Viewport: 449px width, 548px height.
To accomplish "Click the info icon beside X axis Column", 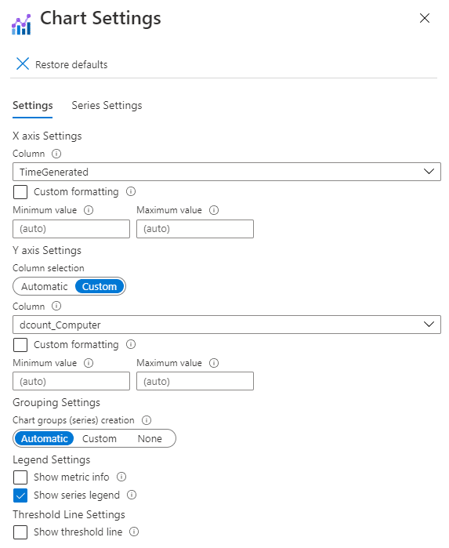I will click(56, 154).
